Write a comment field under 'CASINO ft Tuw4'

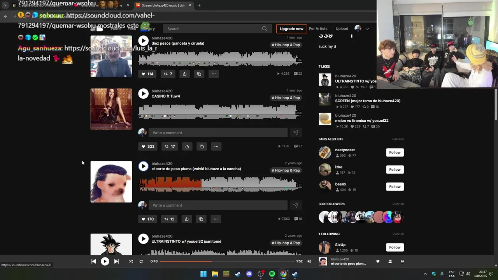(x=218, y=133)
